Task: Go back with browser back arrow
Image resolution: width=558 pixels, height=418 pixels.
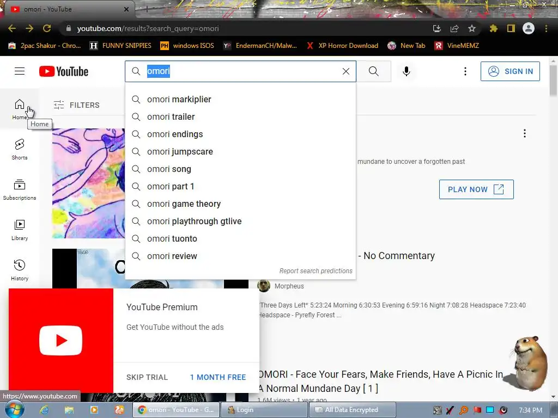Action: click(12, 28)
